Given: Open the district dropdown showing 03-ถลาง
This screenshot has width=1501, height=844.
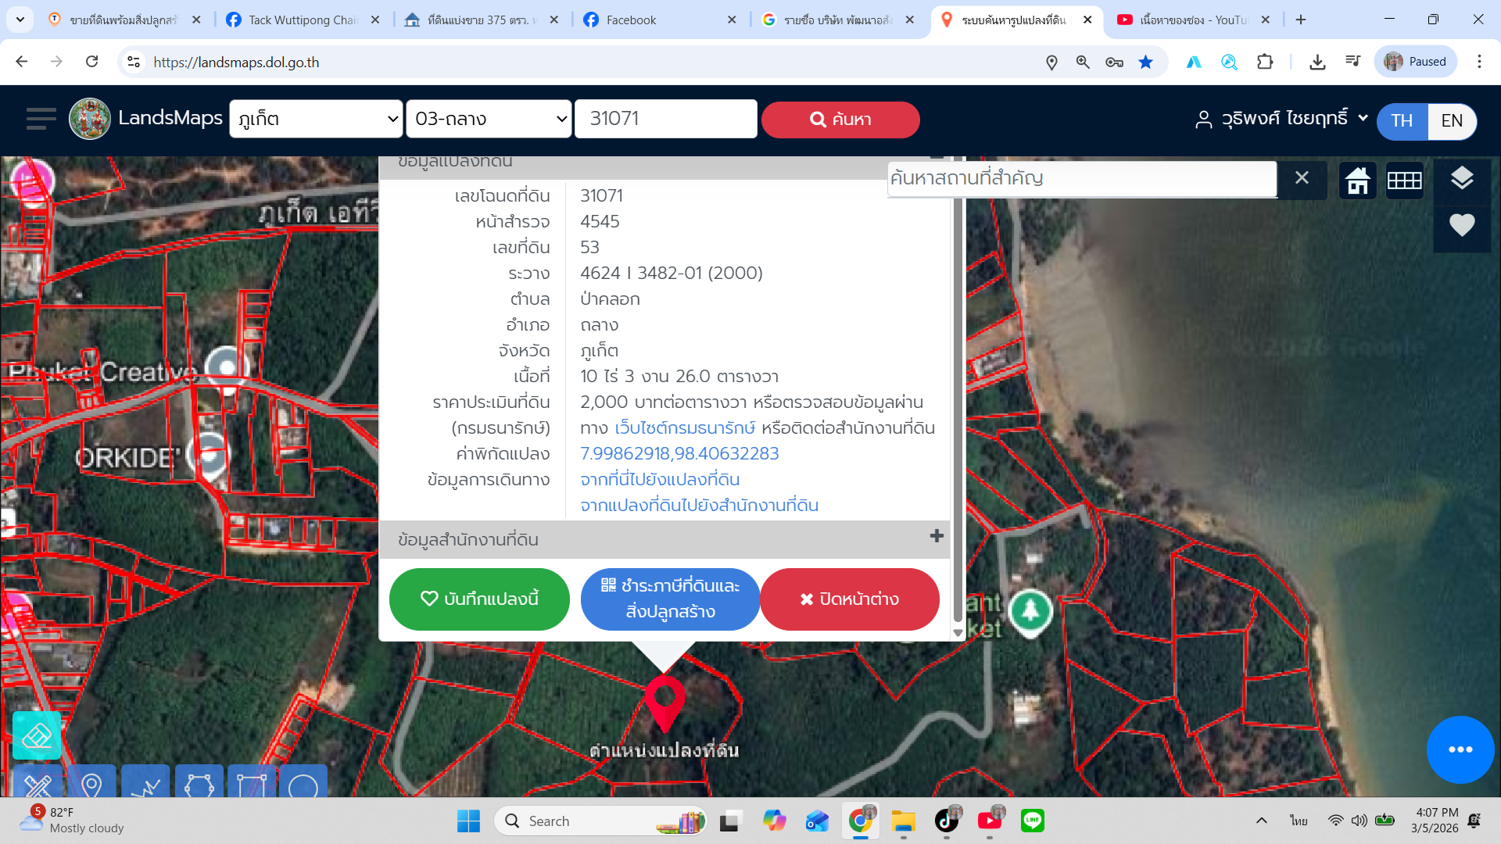Looking at the screenshot, I should click(489, 119).
